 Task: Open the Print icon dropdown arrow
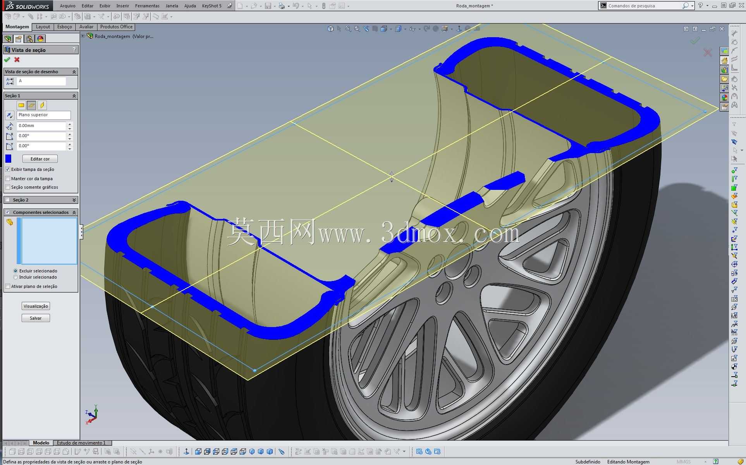(289, 6)
